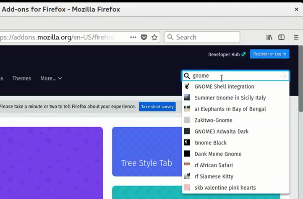
Task: Click the Pocket save icon
Action: point(144,37)
